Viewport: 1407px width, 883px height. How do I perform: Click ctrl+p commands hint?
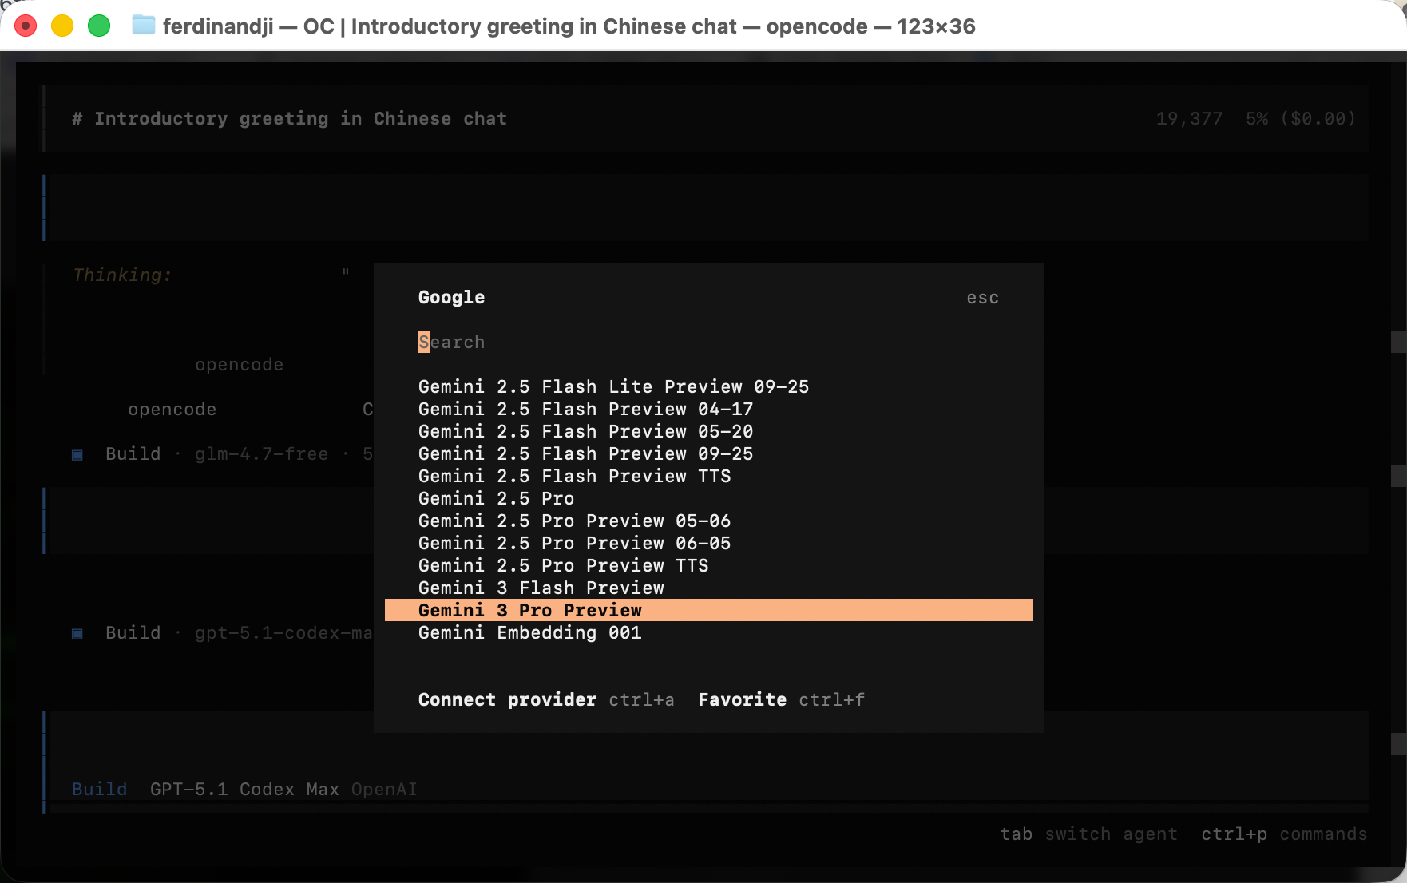coord(1283,834)
